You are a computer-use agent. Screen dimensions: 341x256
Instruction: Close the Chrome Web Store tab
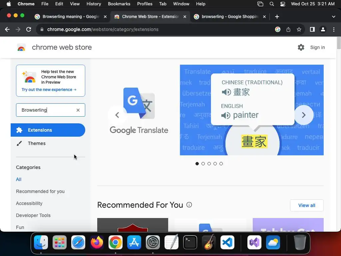tap(185, 17)
